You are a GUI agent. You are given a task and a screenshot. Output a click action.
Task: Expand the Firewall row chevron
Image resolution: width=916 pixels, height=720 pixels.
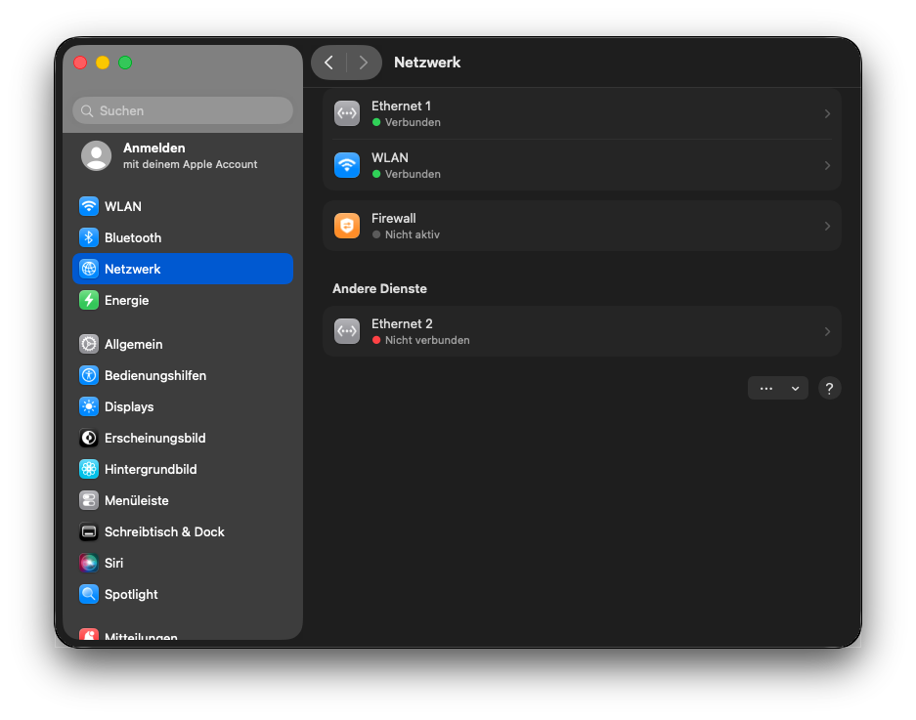(827, 226)
